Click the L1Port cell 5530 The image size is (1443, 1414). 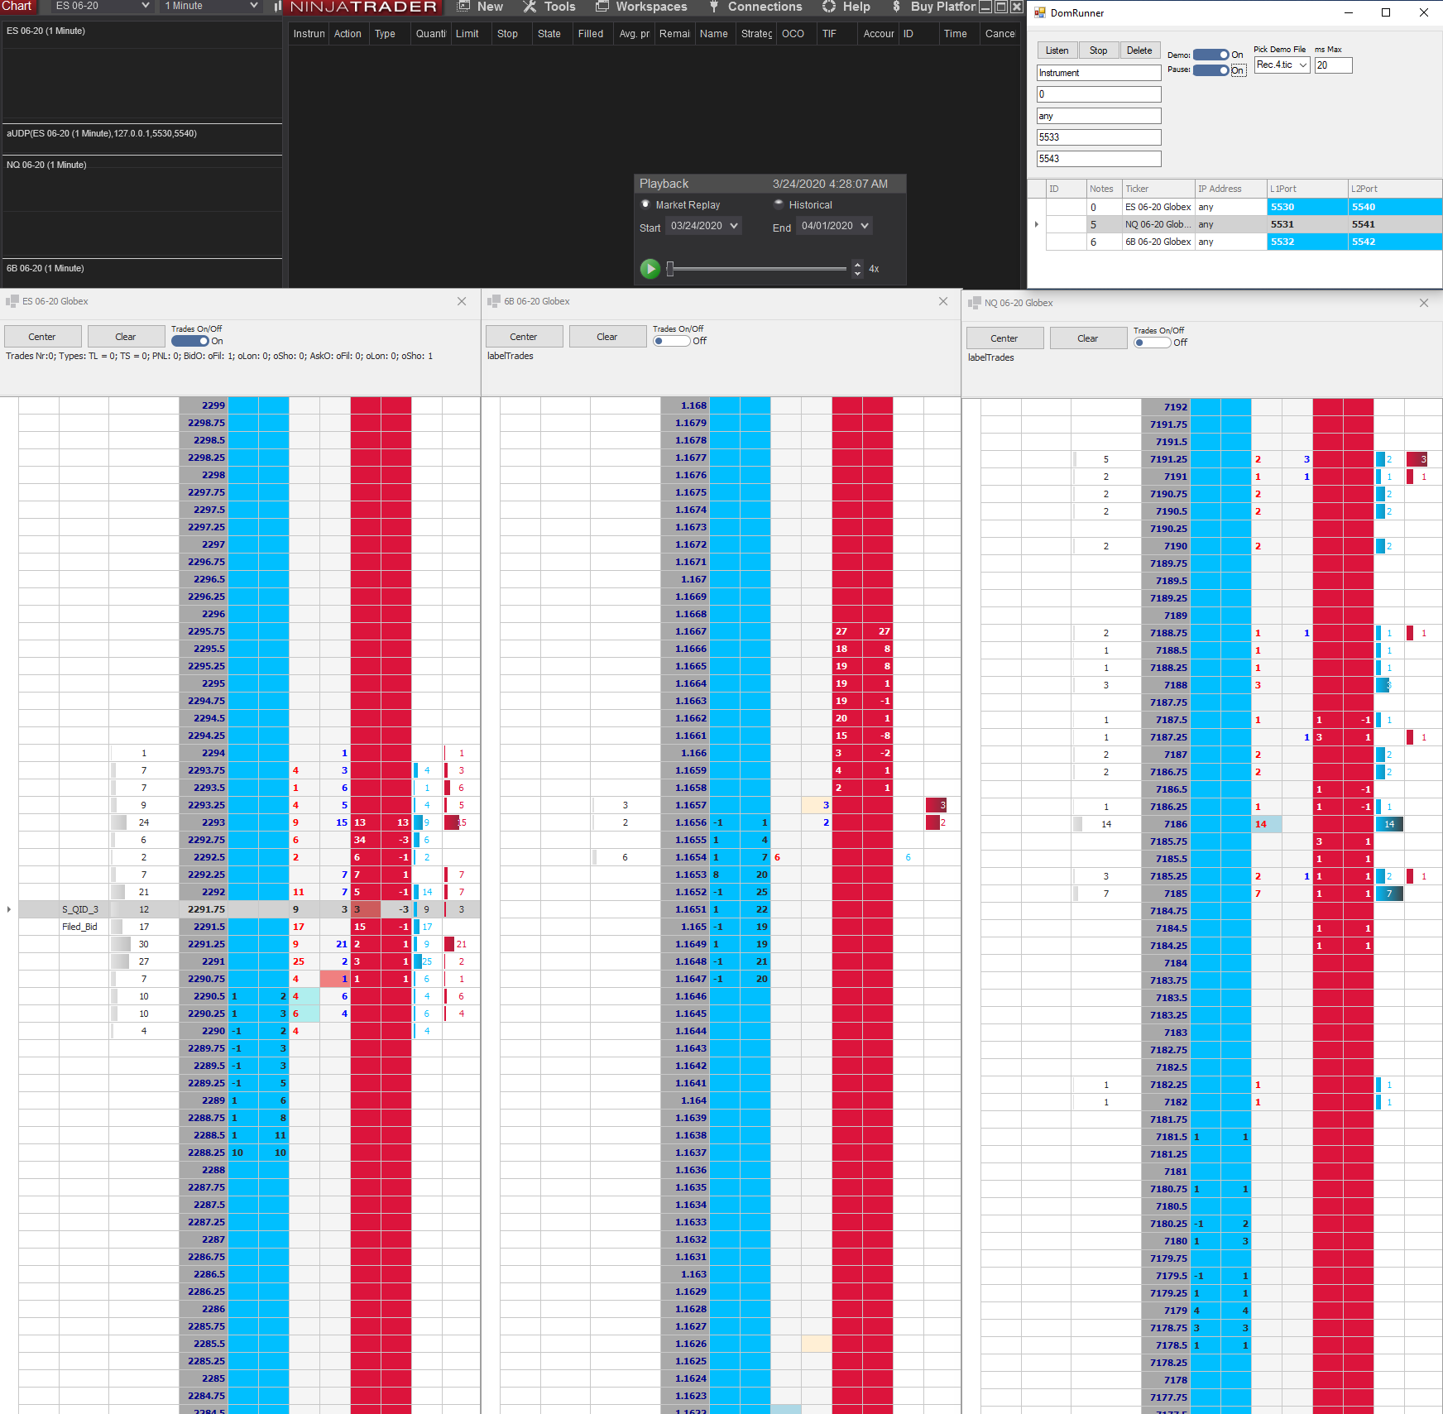[x=1306, y=207]
